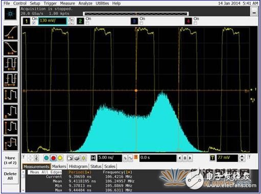Choose the period measurement icon

click(11, 64)
